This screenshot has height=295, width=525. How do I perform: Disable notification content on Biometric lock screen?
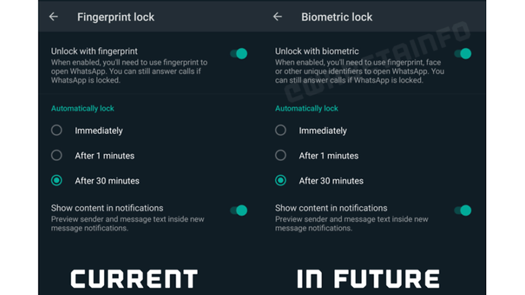click(463, 211)
